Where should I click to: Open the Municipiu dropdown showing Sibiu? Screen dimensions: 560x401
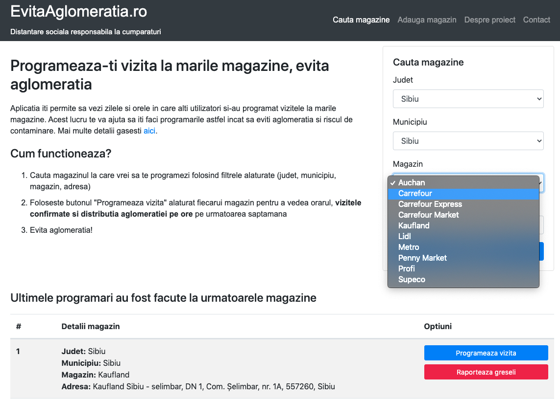pyautogui.click(x=468, y=141)
